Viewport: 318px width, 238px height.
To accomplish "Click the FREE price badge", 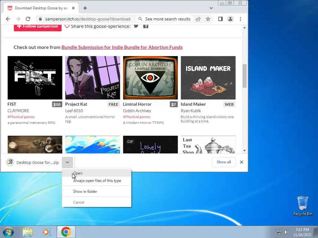I will [x=113, y=104].
